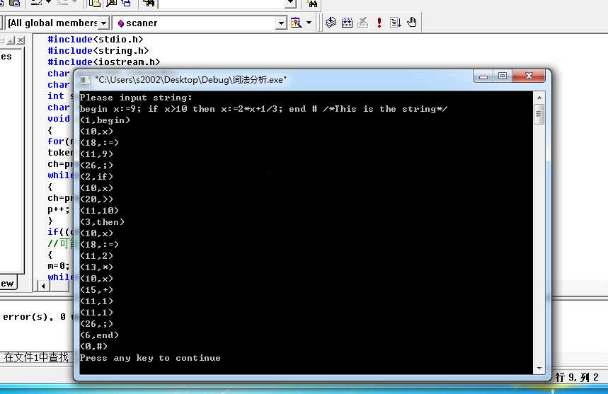Click the Go debug icon
Viewport: 608px width, 394px height.
tap(396, 23)
